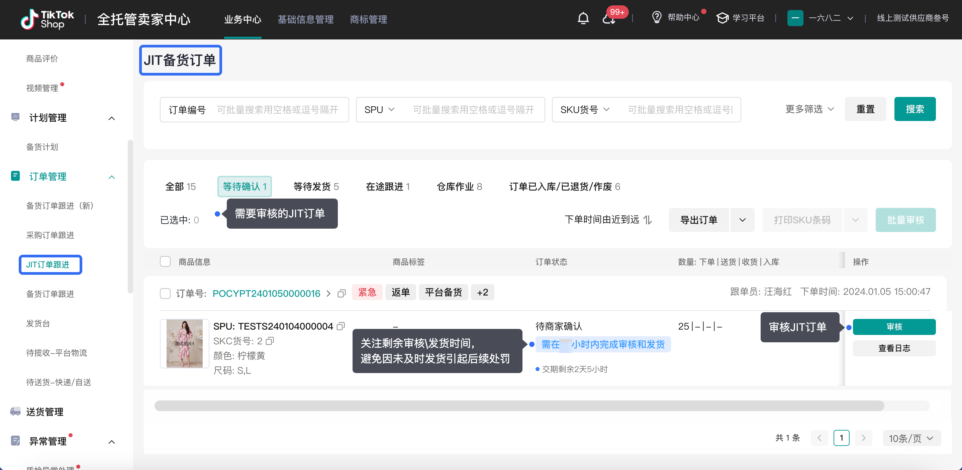The height and width of the screenshot is (470, 962).
Task: Open 视频管理 in sidebar
Action: point(42,88)
